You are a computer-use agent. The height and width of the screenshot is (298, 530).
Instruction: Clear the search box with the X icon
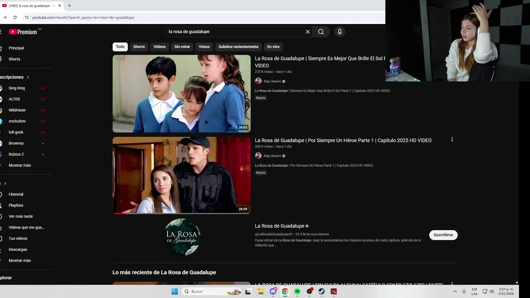pos(308,32)
